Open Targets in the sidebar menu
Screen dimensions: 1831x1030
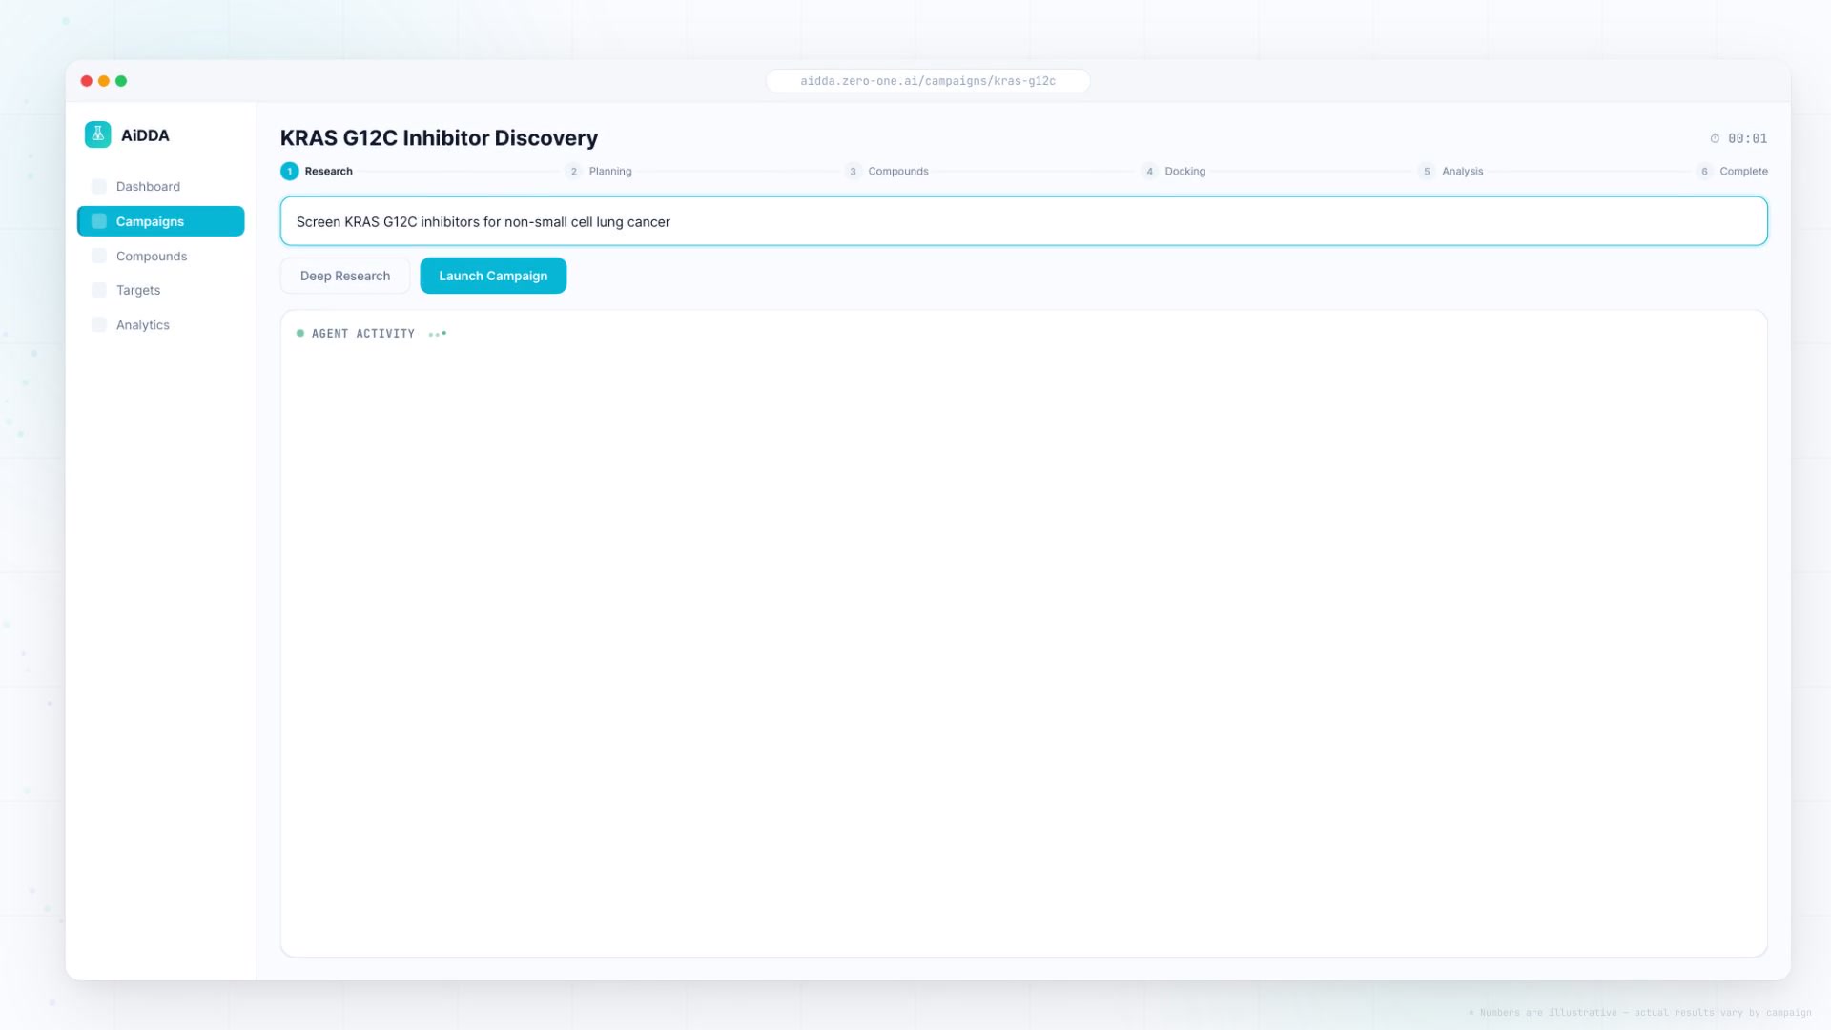point(138,290)
